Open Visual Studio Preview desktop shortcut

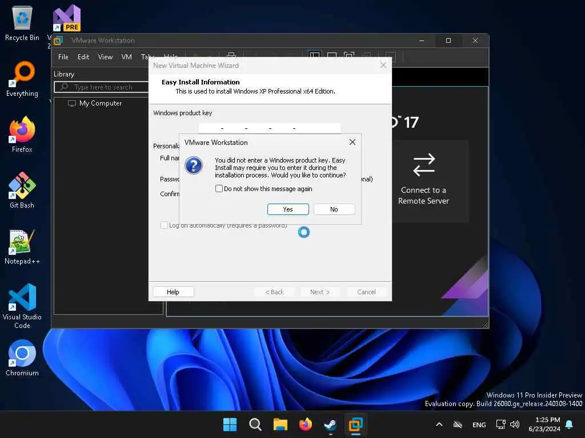(x=66, y=18)
